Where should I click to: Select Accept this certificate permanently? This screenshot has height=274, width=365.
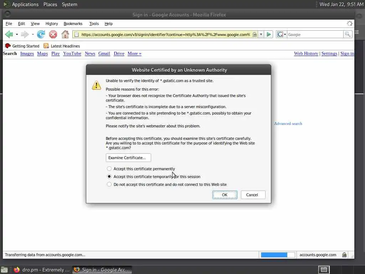(109, 168)
